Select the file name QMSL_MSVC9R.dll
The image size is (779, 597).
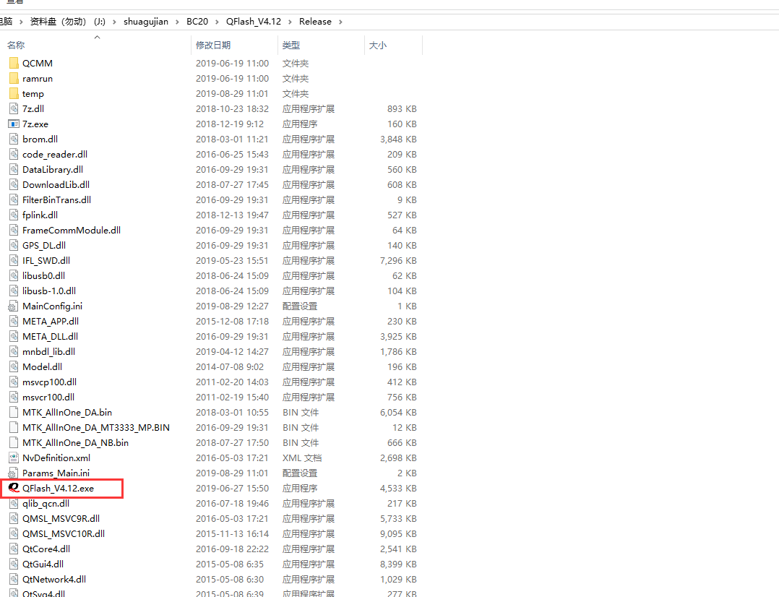coord(61,518)
